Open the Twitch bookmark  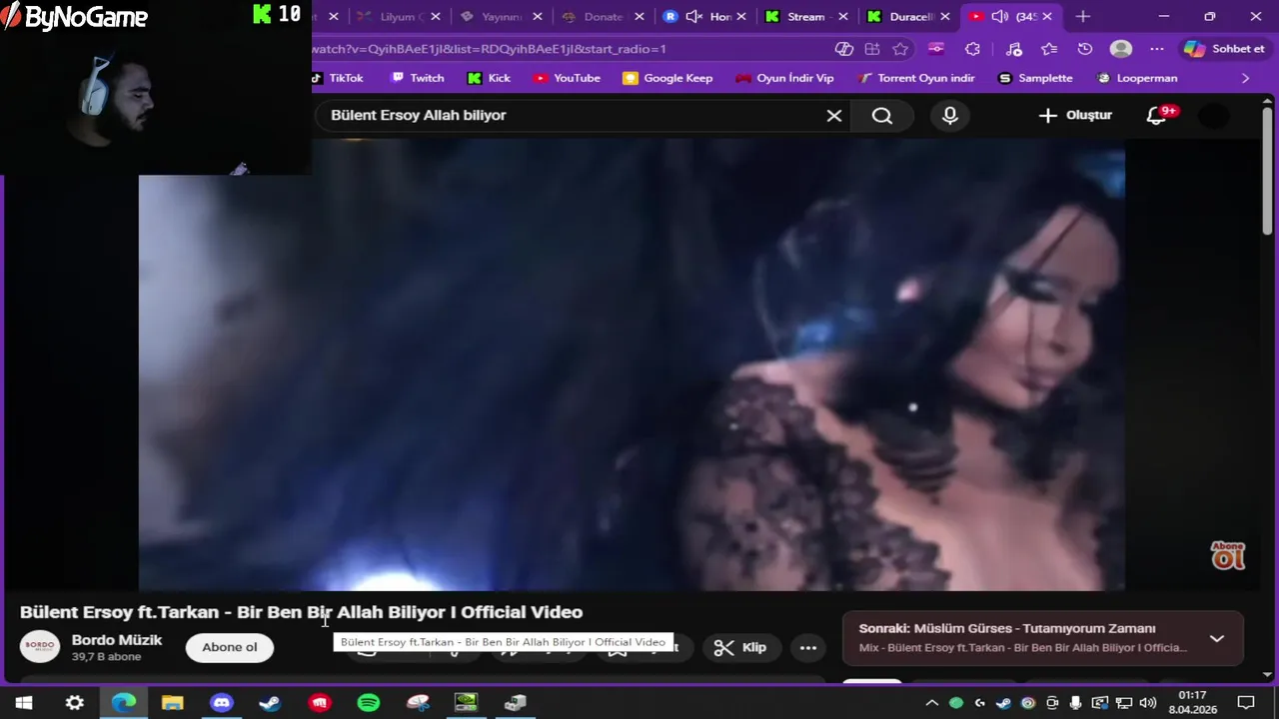click(418, 78)
